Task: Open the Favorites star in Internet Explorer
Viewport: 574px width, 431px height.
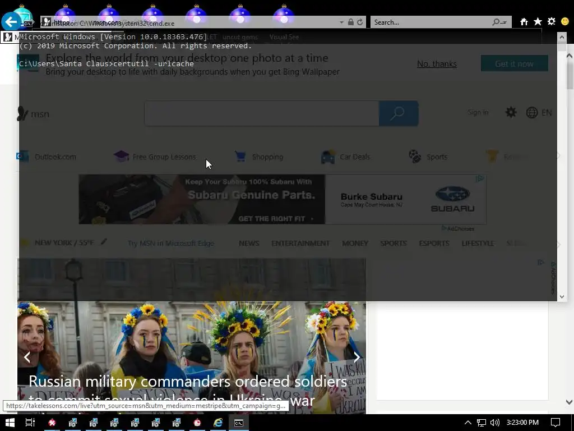Action: click(x=538, y=22)
